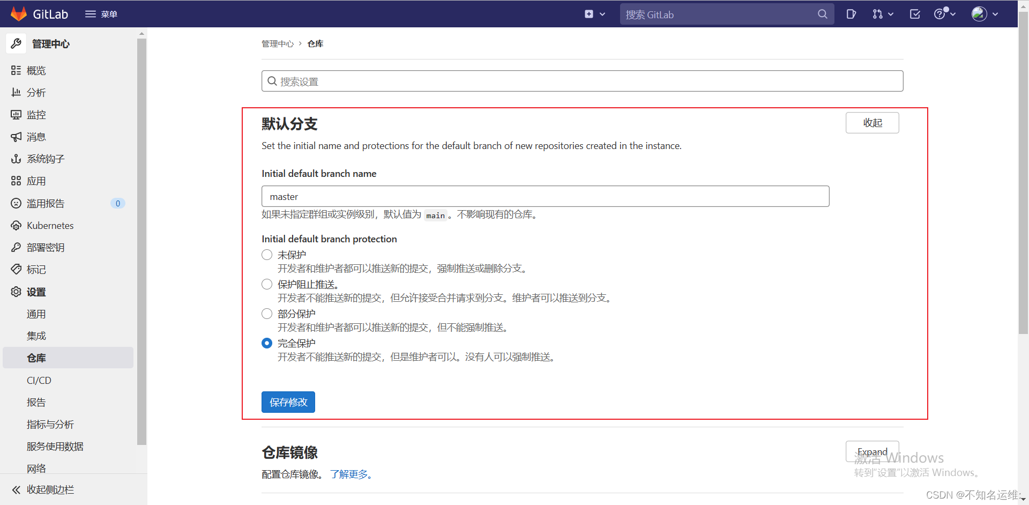The image size is (1029, 505).
Task: Focus the 搜索 GitLab search box
Action: [x=727, y=14]
